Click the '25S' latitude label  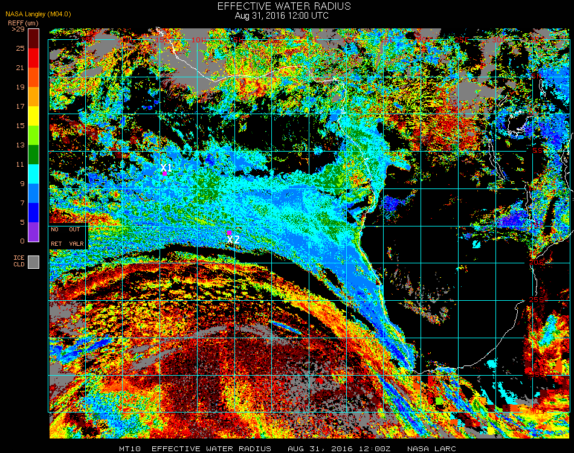537,300
